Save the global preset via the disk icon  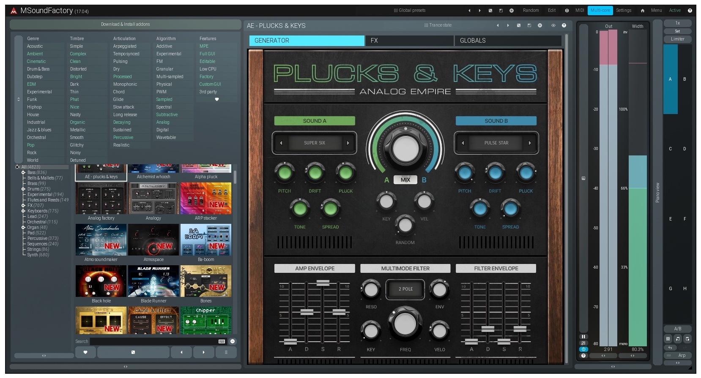pos(501,11)
